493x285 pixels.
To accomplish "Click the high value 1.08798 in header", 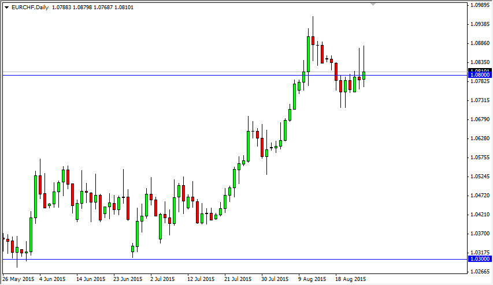I will tap(83, 7).
